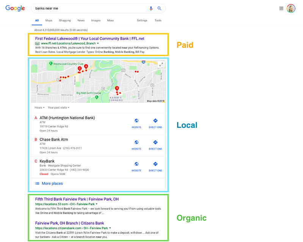Click the address 19719 Center Ridge Rd
The height and width of the screenshot is (242, 303).
(54, 126)
